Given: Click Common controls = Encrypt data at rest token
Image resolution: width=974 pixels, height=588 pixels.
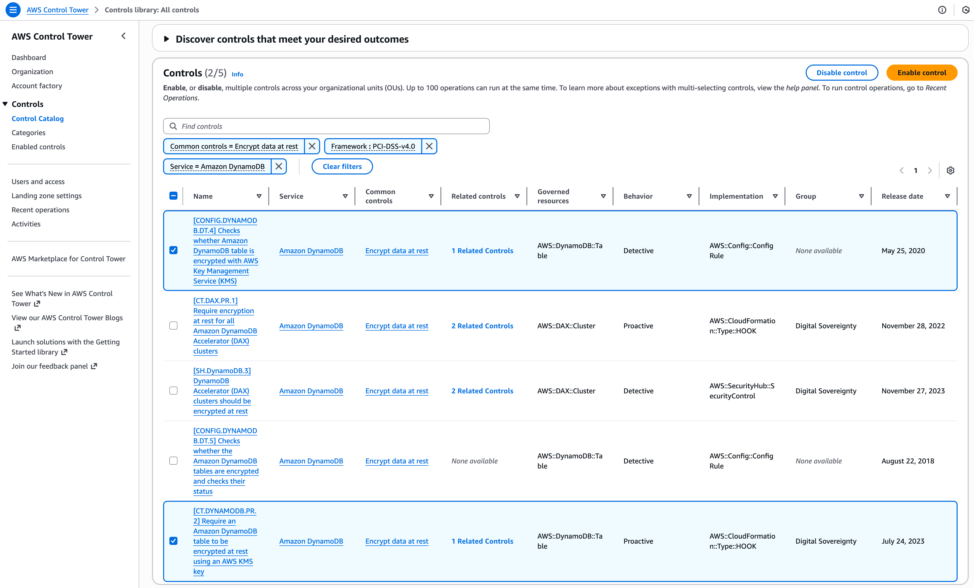Looking at the screenshot, I should (234, 146).
